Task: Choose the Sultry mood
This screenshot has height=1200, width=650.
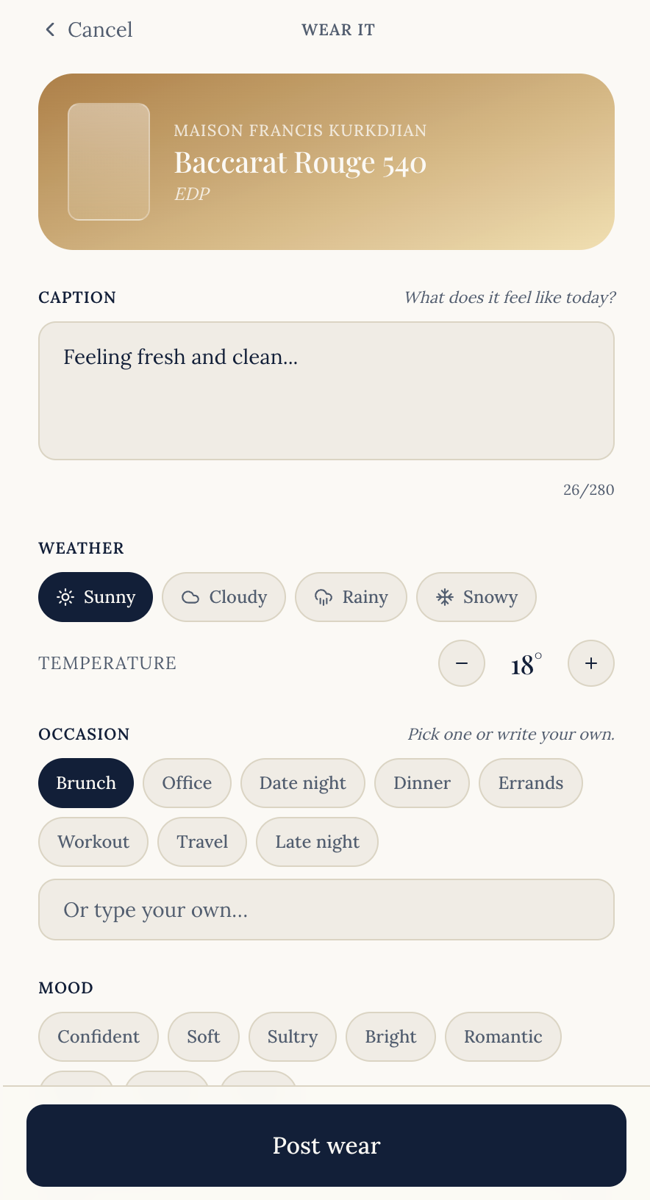Action: tap(293, 1037)
